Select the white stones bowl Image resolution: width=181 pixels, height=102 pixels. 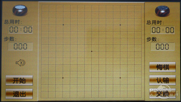click(20, 10)
